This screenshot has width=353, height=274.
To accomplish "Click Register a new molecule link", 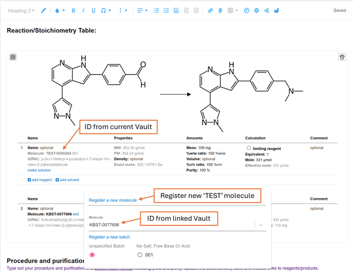I will [x=113, y=200].
